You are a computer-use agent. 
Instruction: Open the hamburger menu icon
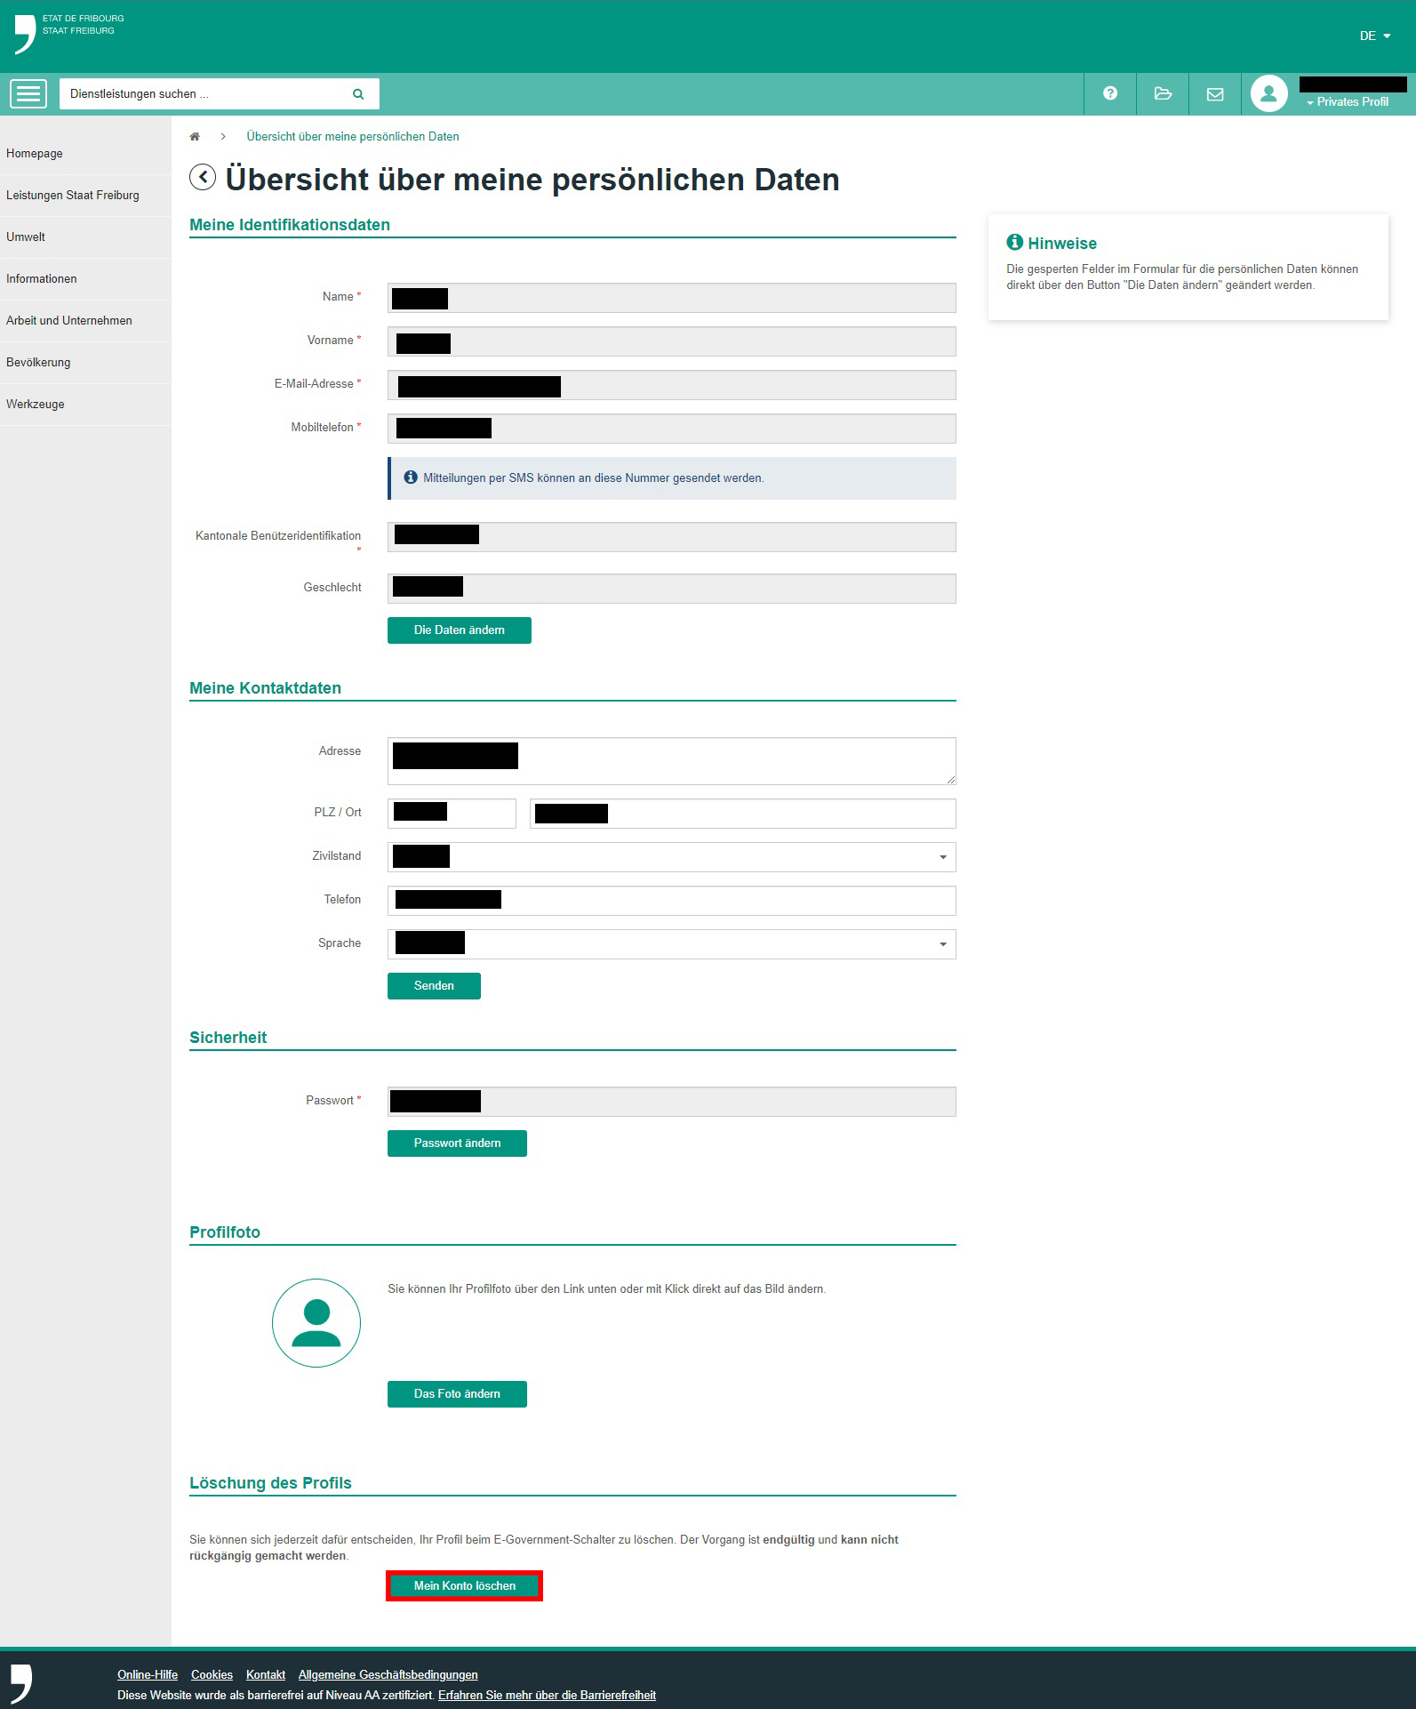click(28, 93)
